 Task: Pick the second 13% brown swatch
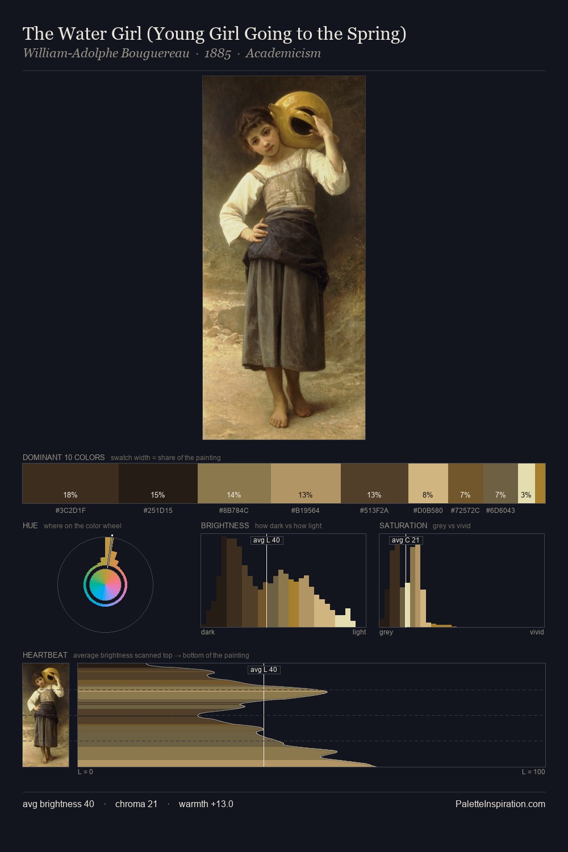pyautogui.click(x=374, y=483)
